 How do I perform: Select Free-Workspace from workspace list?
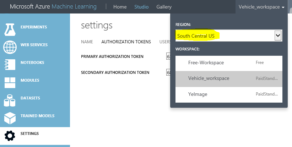[229, 63]
